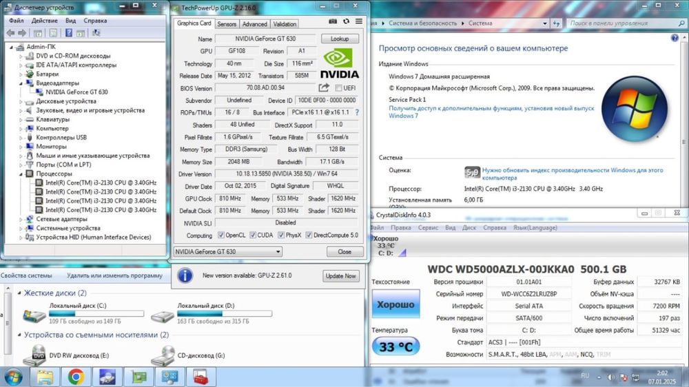Click the upgrade to new Windows 7 edition link

point(491,112)
